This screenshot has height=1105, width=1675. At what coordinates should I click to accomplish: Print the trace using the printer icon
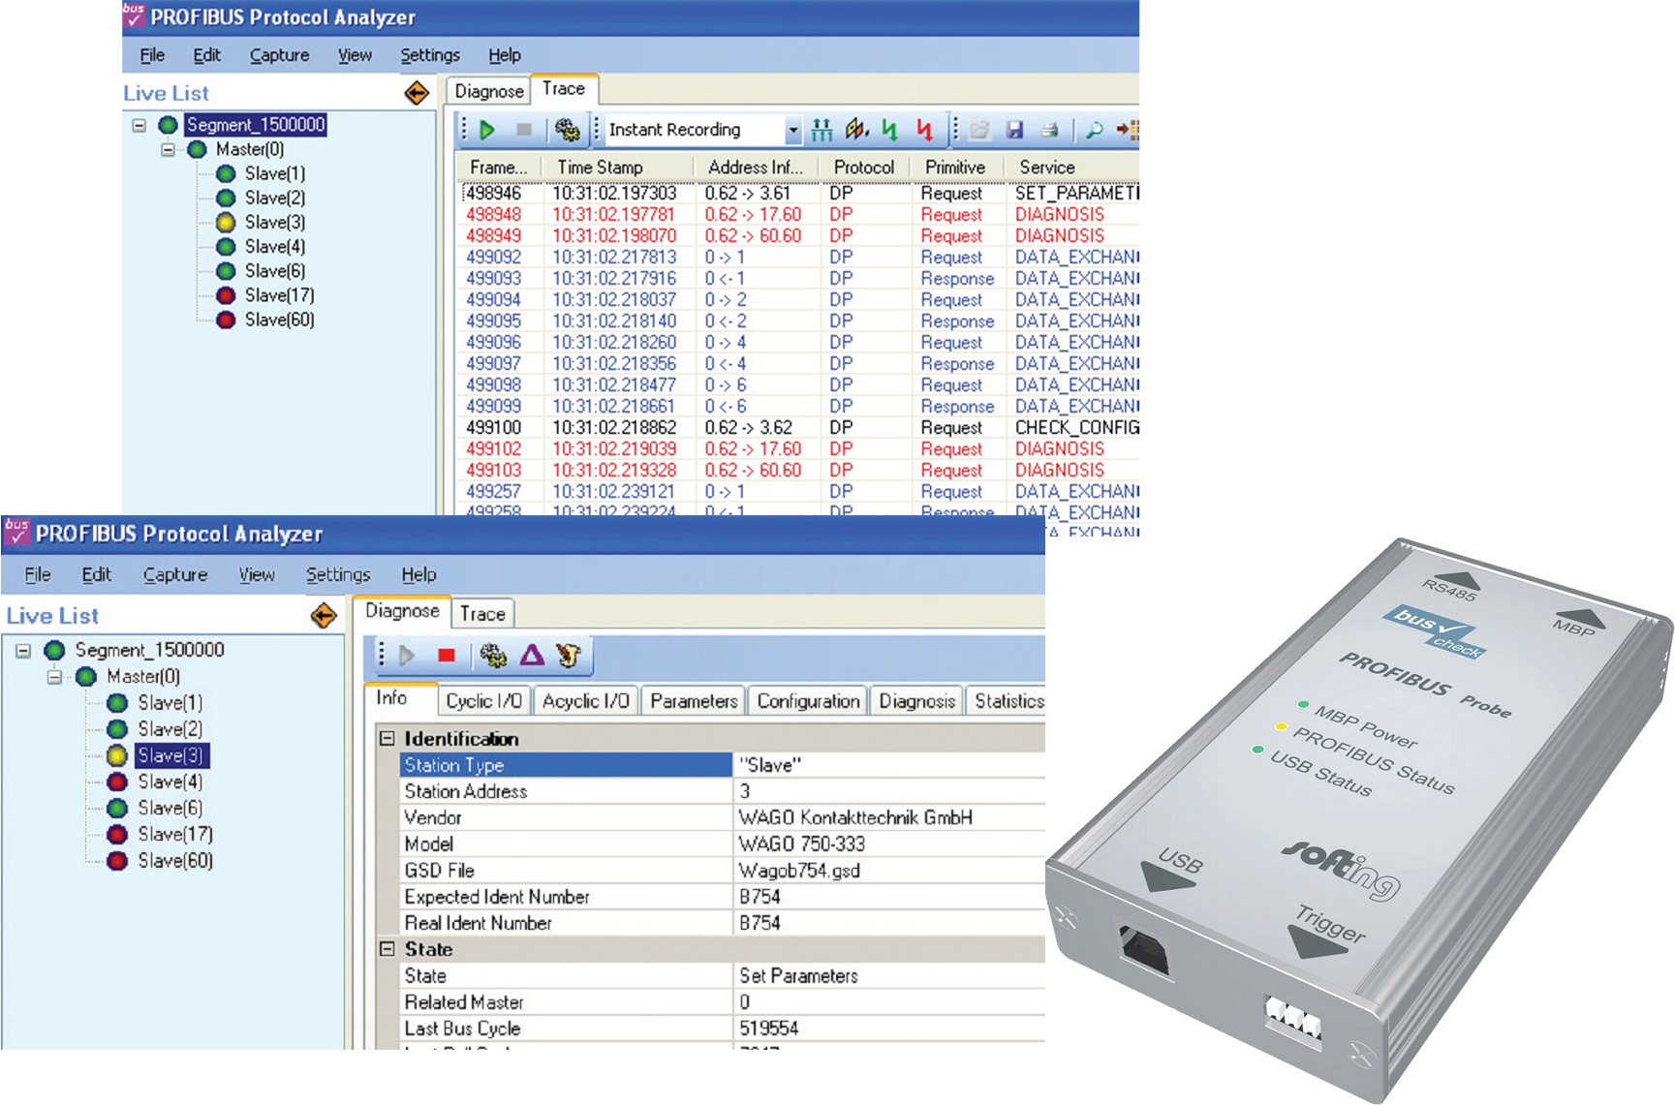tap(1049, 130)
